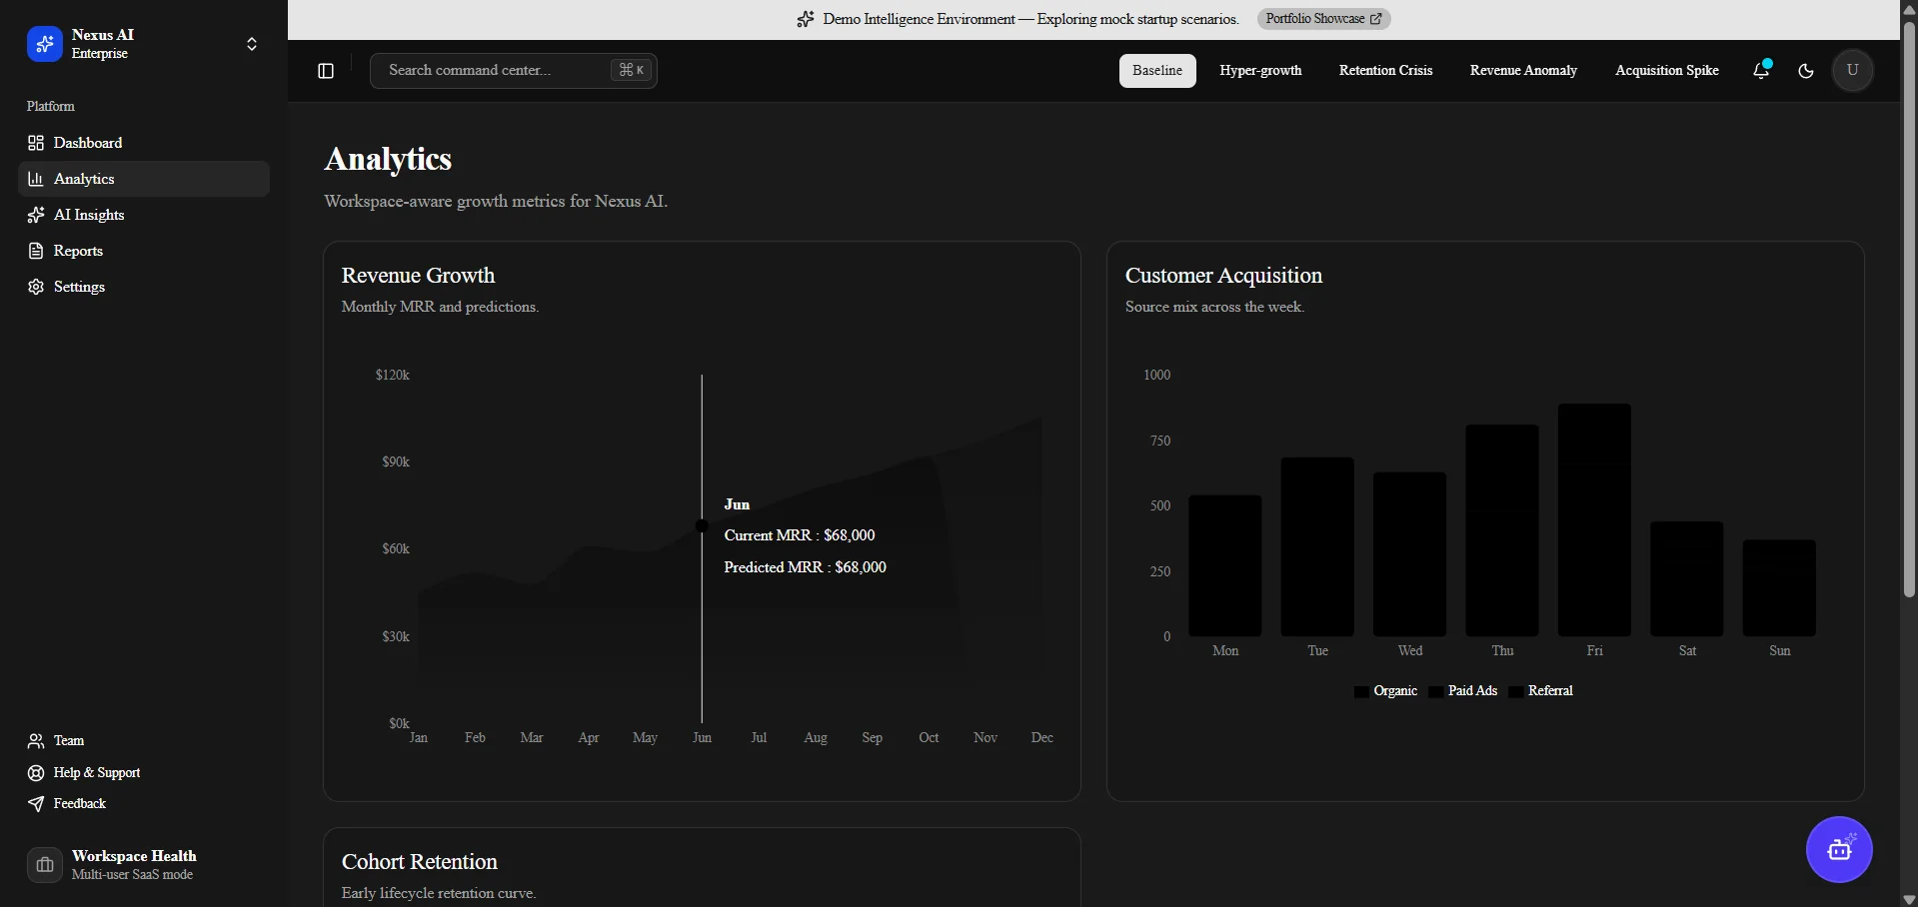Go to Reports page
The image size is (1918, 907).
point(144,251)
